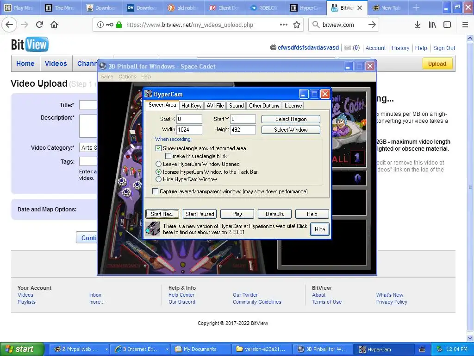The height and width of the screenshot is (356, 474).
Task: Select Iconize HyperCam Window to Task Bar
Action: pos(158,172)
